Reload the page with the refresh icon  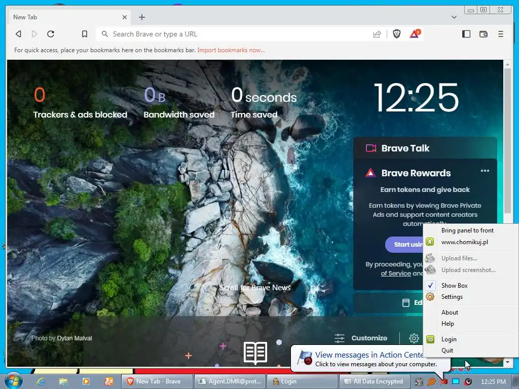point(51,34)
